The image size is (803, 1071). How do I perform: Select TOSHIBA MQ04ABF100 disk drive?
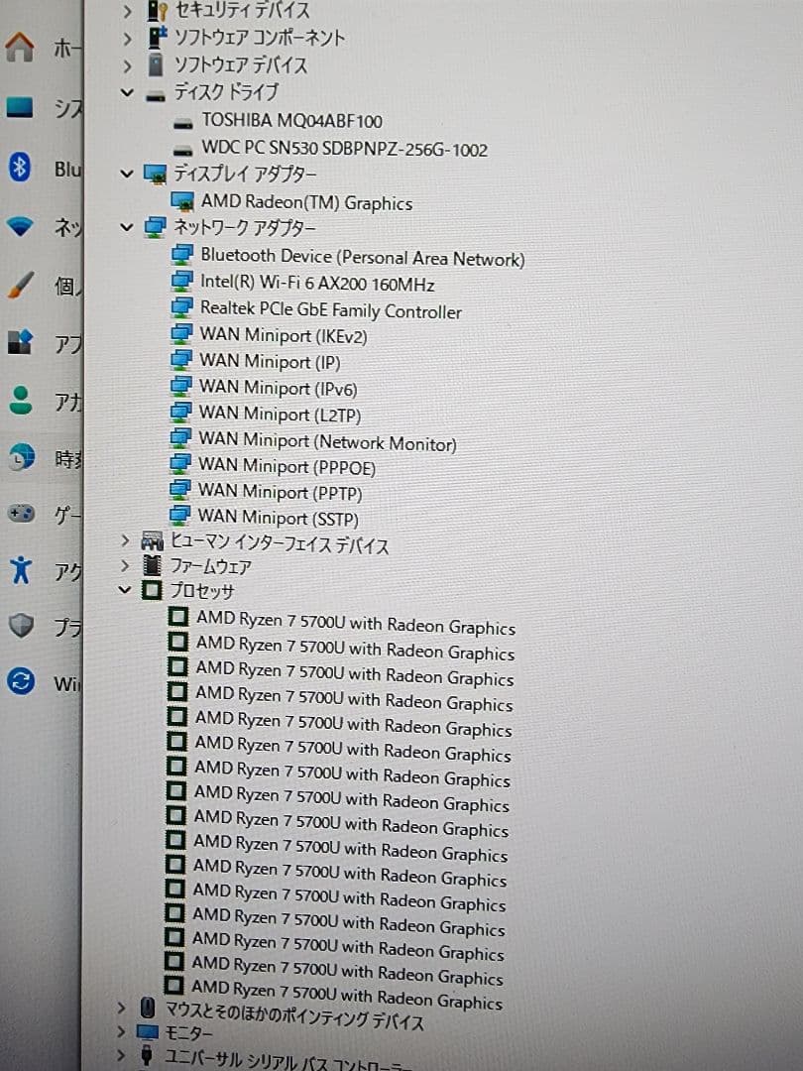[x=292, y=121]
